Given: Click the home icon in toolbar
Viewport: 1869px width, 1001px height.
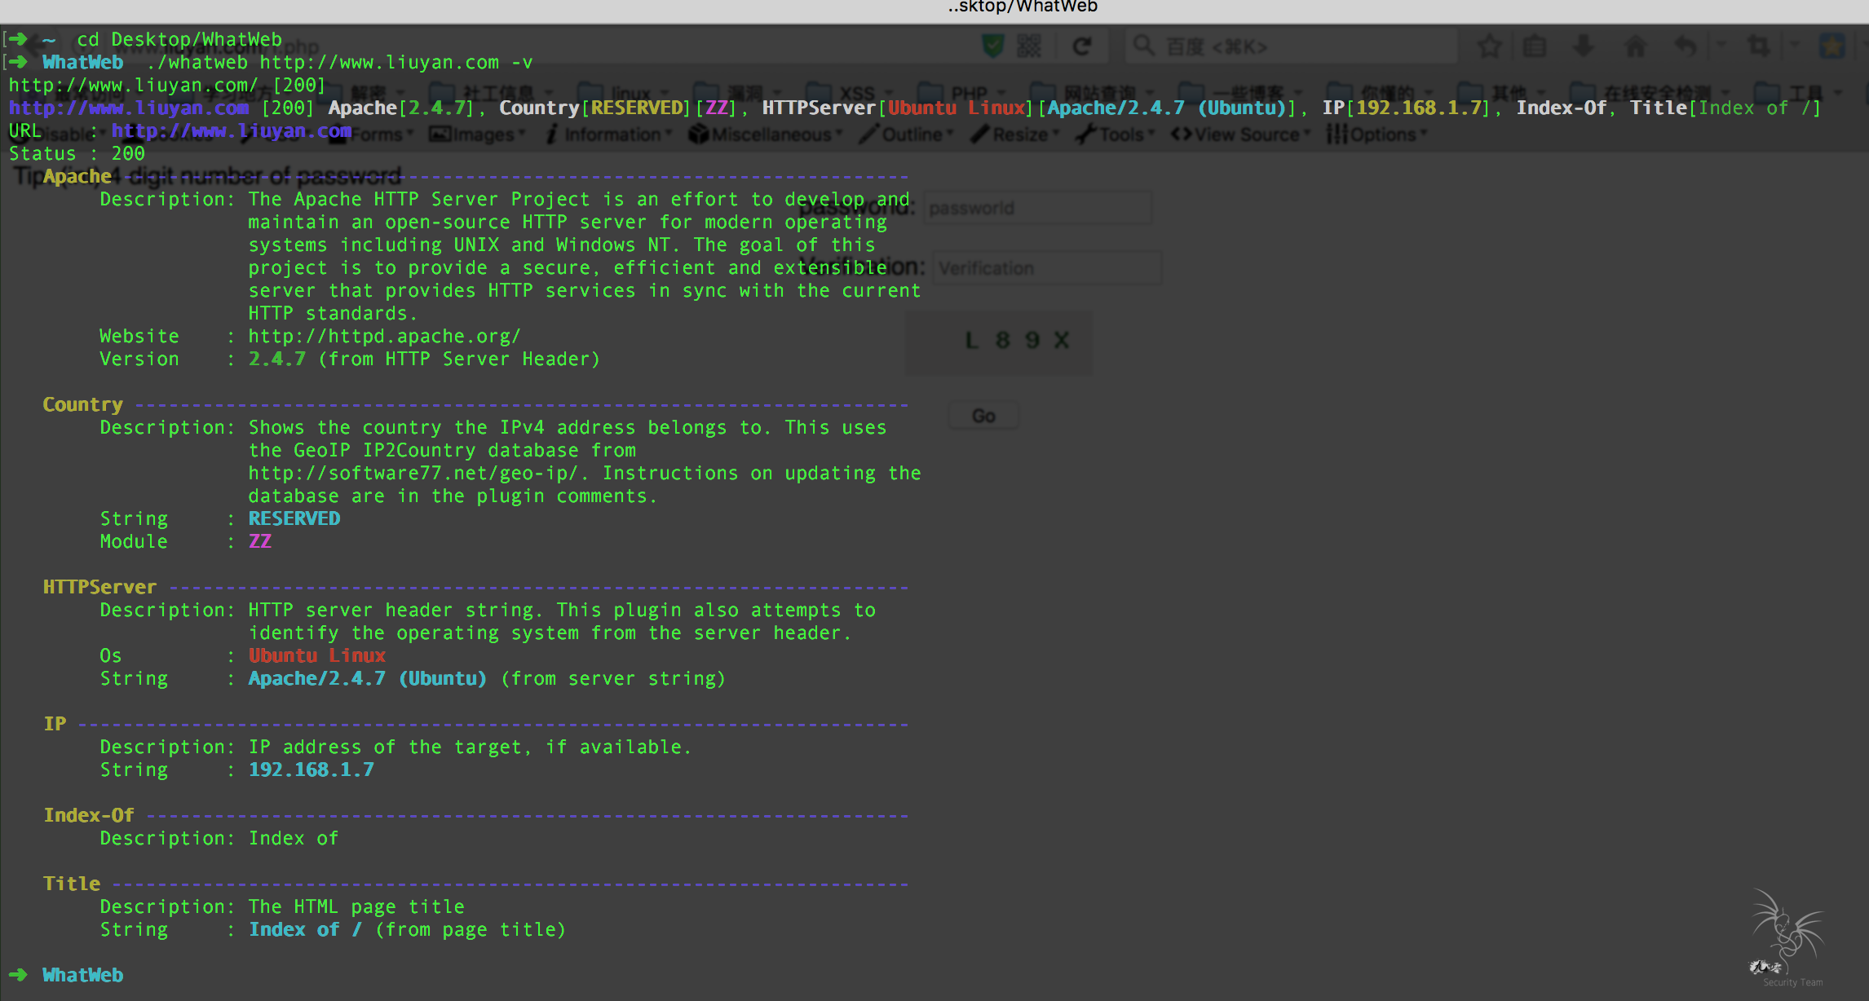Looking at the screenshot, I should [1636, 46].
